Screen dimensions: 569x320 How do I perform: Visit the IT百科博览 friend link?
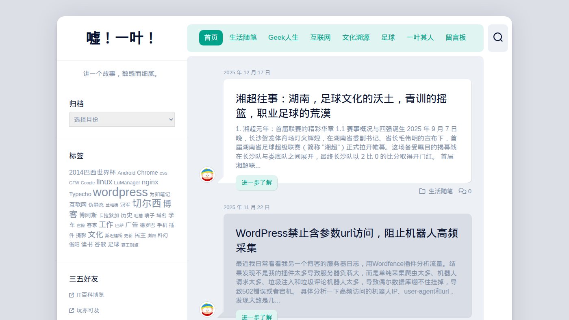click(90, 295)
